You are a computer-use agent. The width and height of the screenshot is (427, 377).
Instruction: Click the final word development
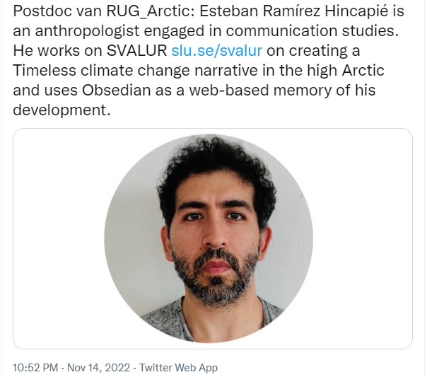pyautogui.click(x=62, y=110)
